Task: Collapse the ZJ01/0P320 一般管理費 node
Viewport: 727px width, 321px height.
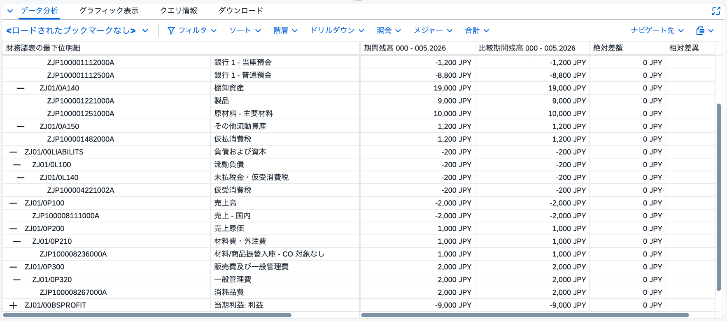Action: (17, 279)
